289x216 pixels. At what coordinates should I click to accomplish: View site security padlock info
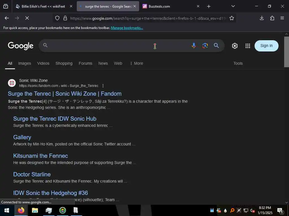point(65,18)
